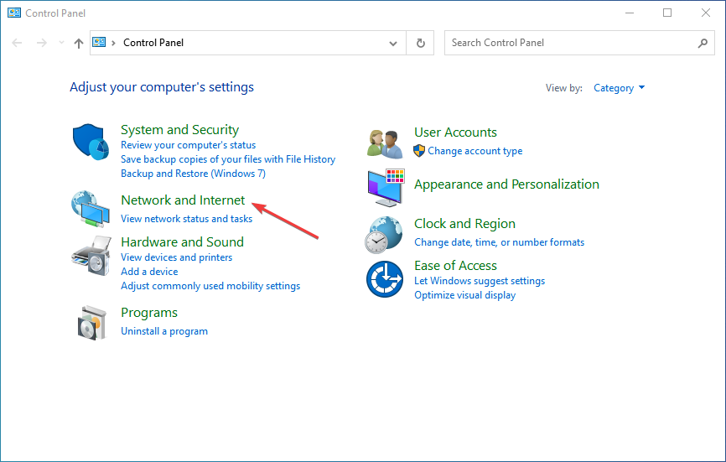Open Network and Internet category
Viewport: 726px width, 462px height.
(183, 200)
